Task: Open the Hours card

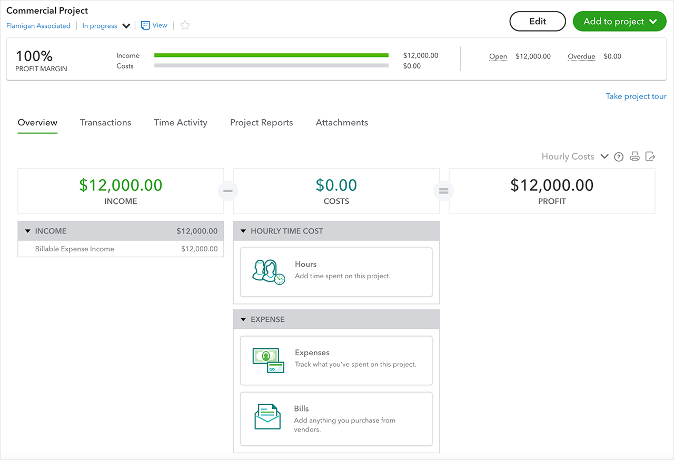Action: coord(336,272)
